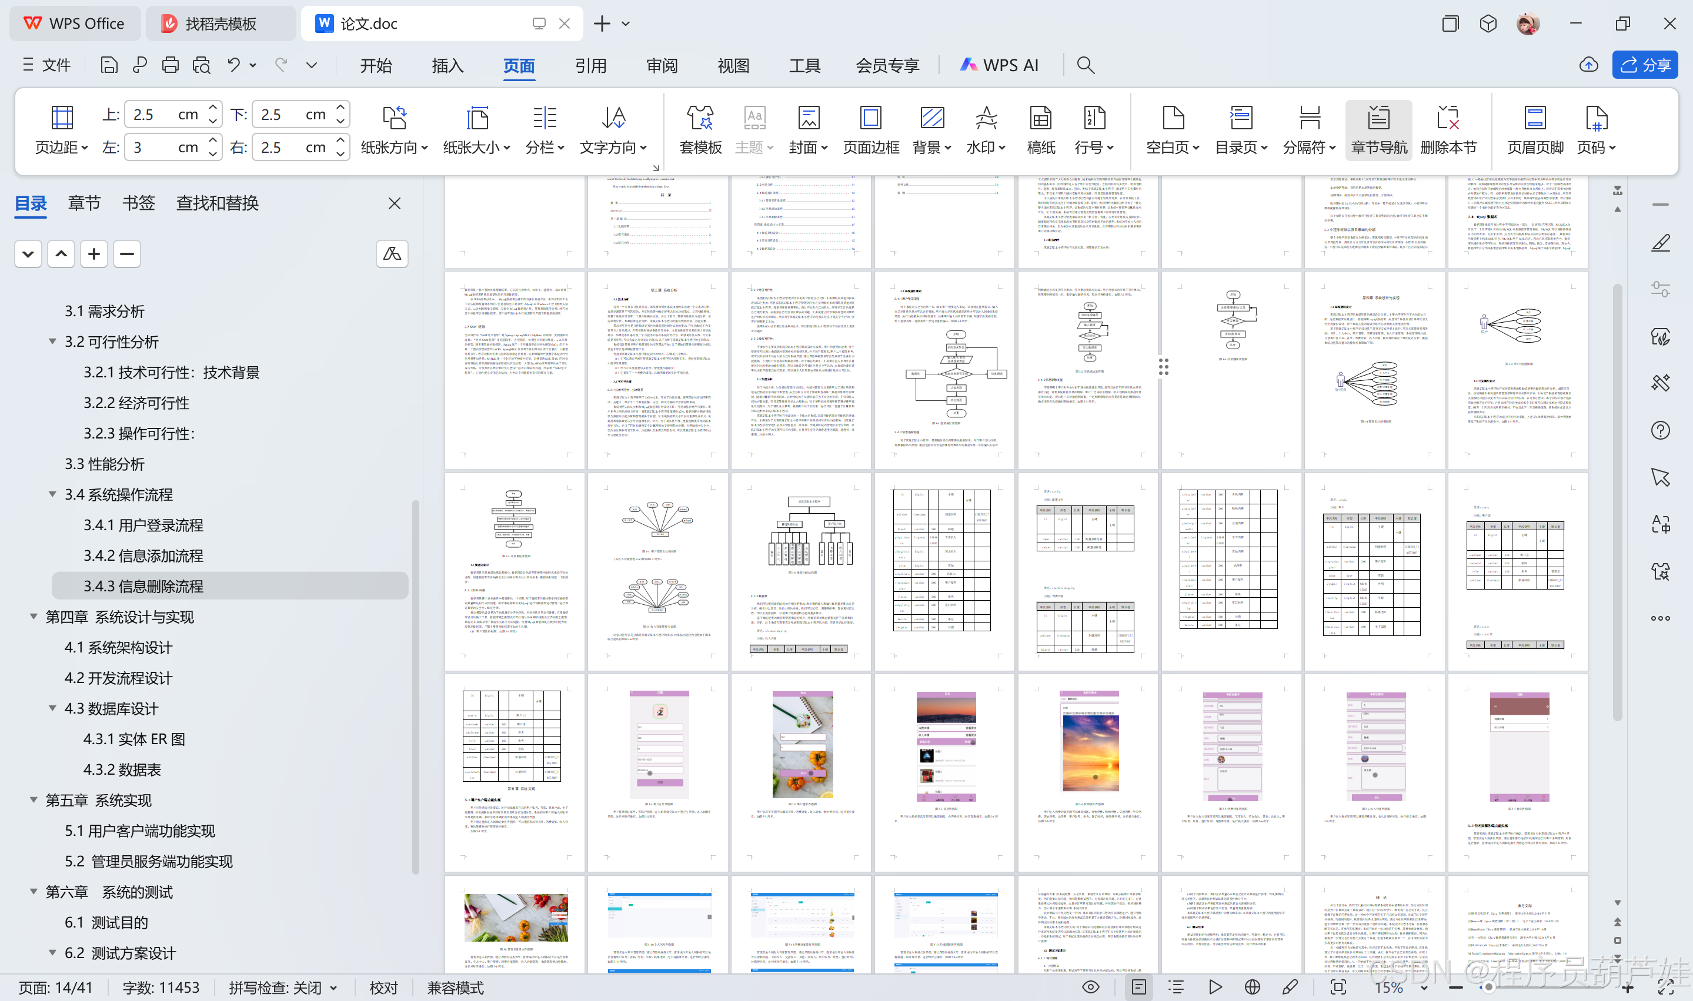Open the 分隔符 breaks tool
This screenshot has height=1001, width=1693.
pos(1309,130)
